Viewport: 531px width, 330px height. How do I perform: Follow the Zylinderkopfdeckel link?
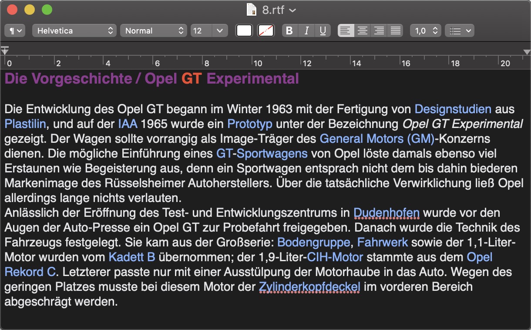pos(309,287)
